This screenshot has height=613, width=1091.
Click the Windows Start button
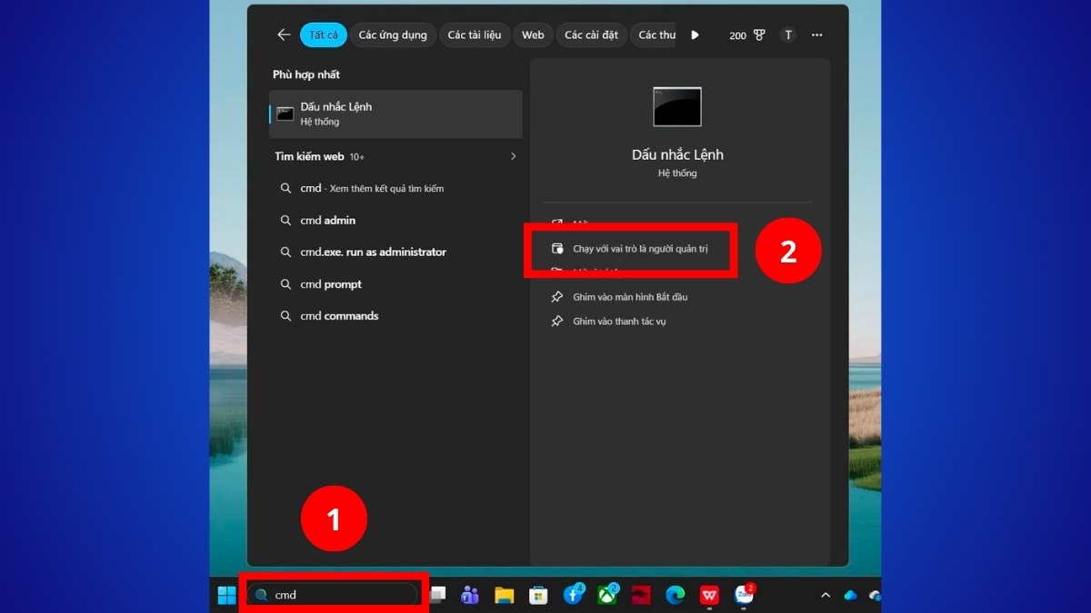point(225,597)
